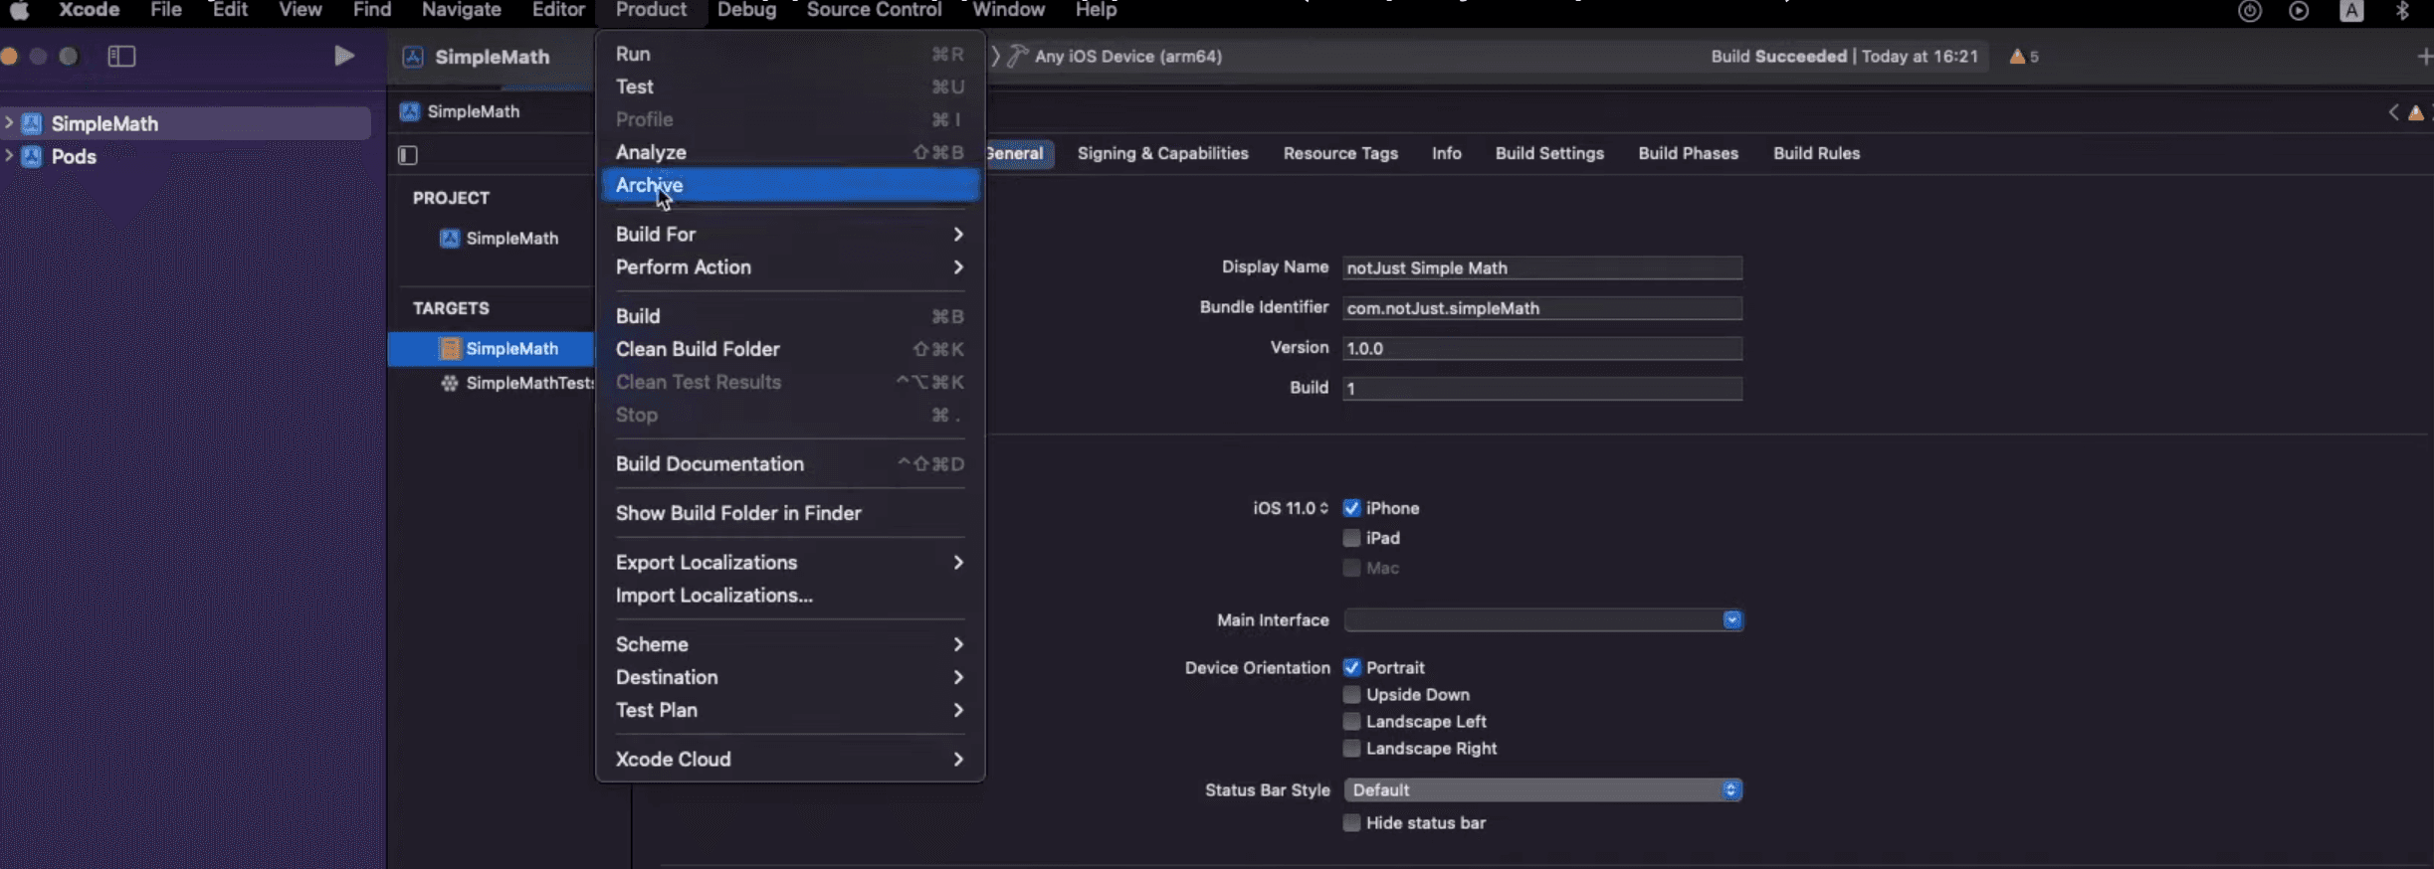Switch to the Build Settings tab
2434x869 pixels.
click(x=1548, y=153)
